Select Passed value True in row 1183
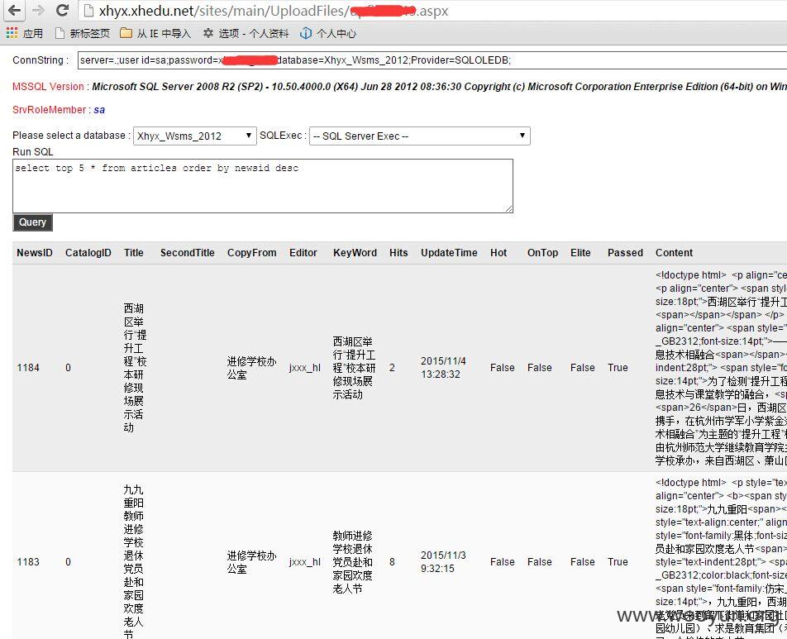The width and height of the screenshot is (787, 639). click(x=618, y=562)
